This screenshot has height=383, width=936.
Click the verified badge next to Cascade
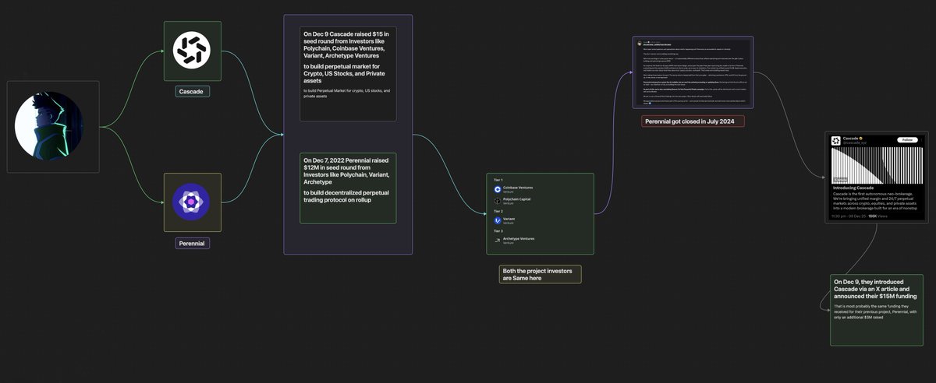(x=860, y=138)
